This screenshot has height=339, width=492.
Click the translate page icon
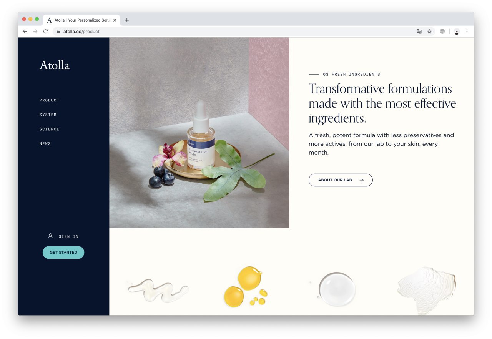coord(419,32)
